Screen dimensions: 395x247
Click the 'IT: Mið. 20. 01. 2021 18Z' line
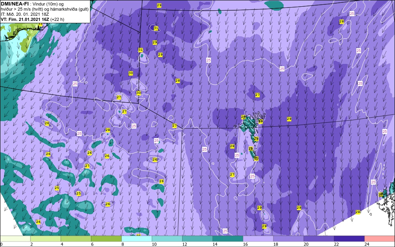(25, 14)
